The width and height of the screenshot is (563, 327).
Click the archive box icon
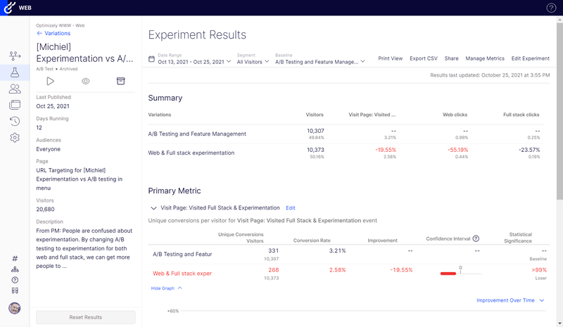(x=120, y=82)
